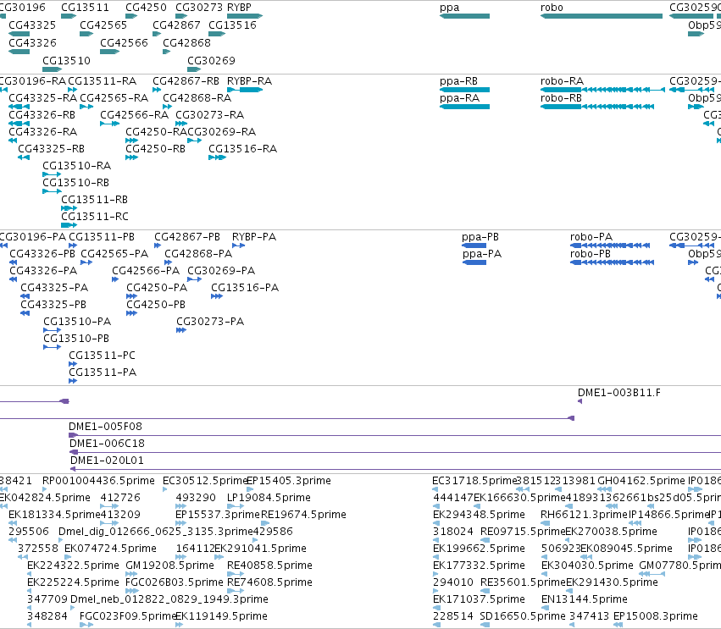Screen dimensions: 721x629
Task: Click the GM07780.5prime EST label
Action: (680, 566)
